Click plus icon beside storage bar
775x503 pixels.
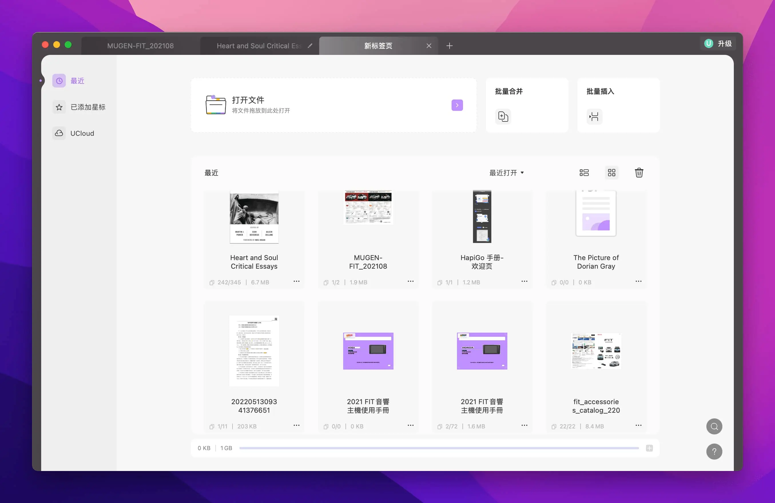pos(649,448)
